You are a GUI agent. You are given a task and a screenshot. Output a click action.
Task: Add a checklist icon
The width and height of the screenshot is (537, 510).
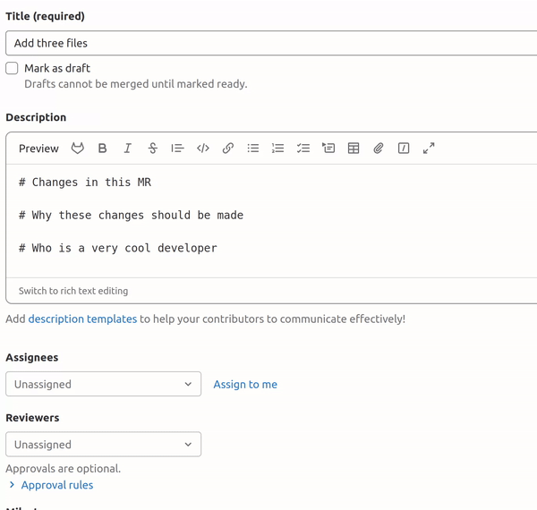point(303,149)
